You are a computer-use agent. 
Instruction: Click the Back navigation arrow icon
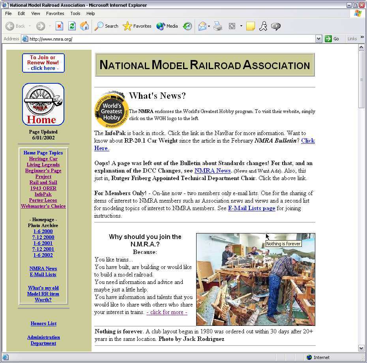9,26
